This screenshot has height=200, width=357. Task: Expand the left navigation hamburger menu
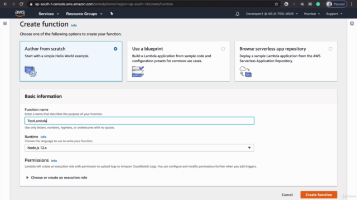click(x=5, y=23)
